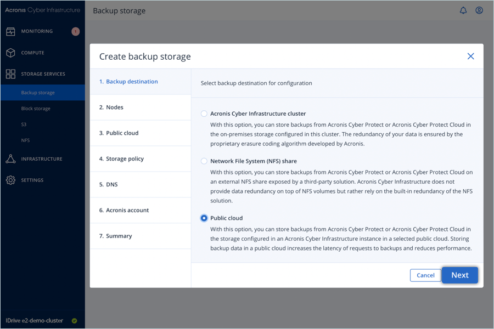Click the user account icon
Viewport: 494px width, 329px height.
[x=479, y=10]
